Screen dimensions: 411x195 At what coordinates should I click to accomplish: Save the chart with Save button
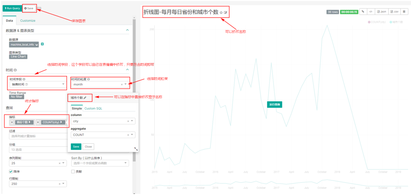click(x=29, y=8)
